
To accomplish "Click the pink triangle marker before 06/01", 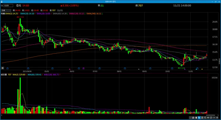I will click(70, 69).
